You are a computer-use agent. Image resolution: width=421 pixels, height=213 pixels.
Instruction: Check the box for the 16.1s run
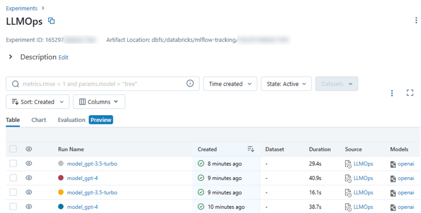13,192
